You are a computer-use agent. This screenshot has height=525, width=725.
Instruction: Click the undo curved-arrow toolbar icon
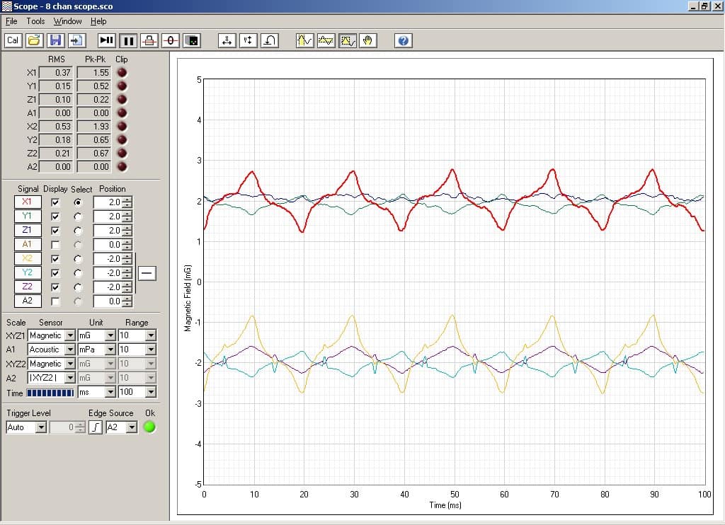click(x=270, y=40)
